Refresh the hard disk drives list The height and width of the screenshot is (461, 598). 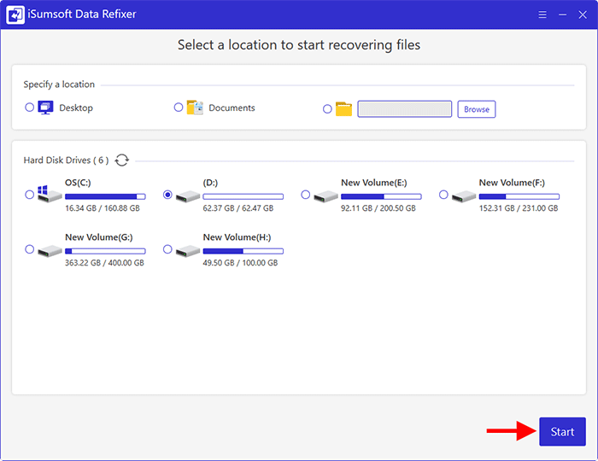pyautogui.click(x=121, y=160)
